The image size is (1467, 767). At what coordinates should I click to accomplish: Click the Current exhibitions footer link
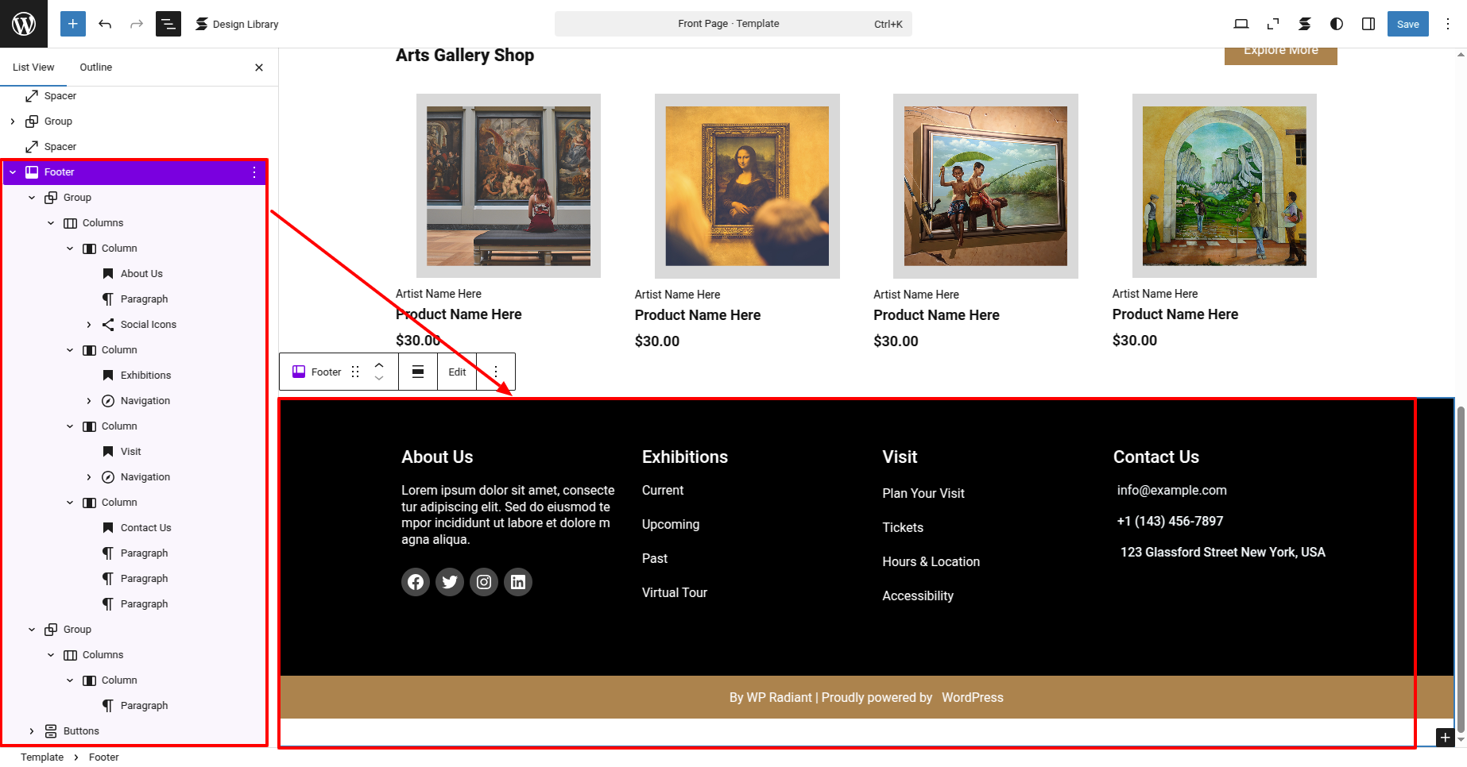pos(663,491)
